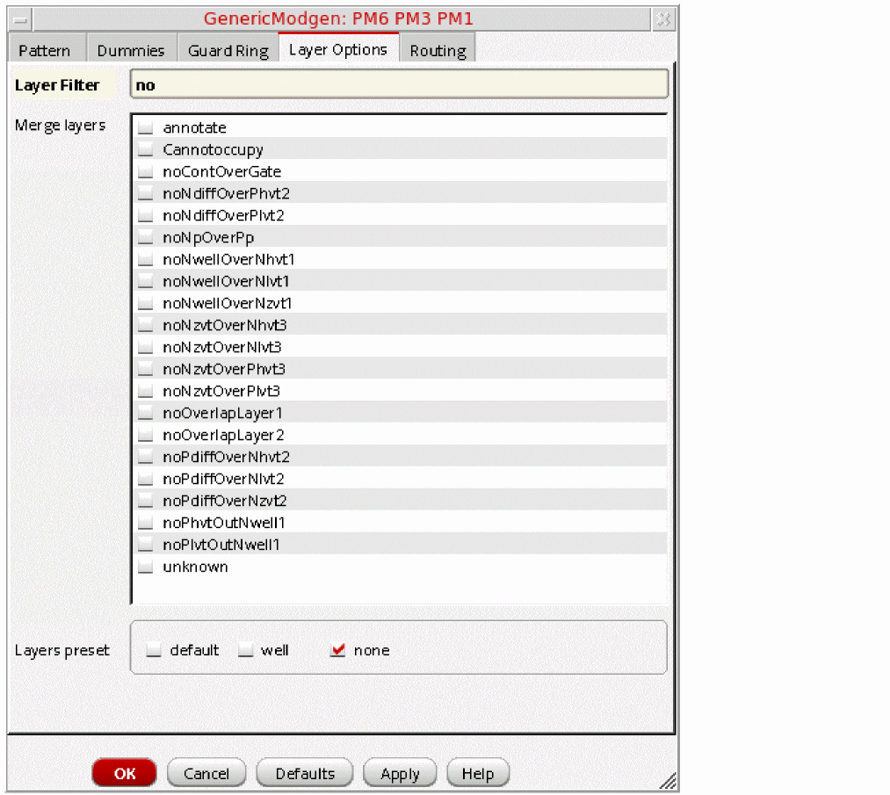Screen dimensions: 890x795
Task: Open the Routing tab
Action: [438, 50]
